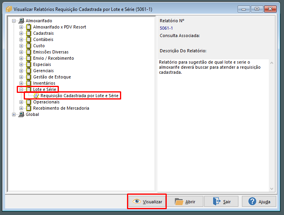Viewport: 284px width, 215px height.
Task: Click the Emissões Diversas clipboard icon
Action: point(28,52)
